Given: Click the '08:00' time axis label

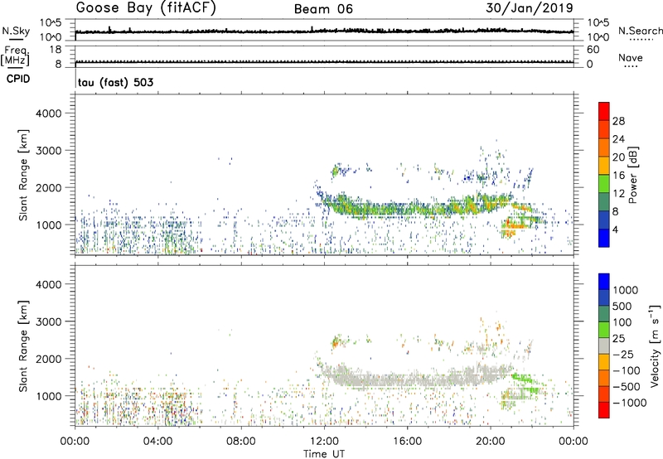Looking at the screenshot, I should click(241, 442).
